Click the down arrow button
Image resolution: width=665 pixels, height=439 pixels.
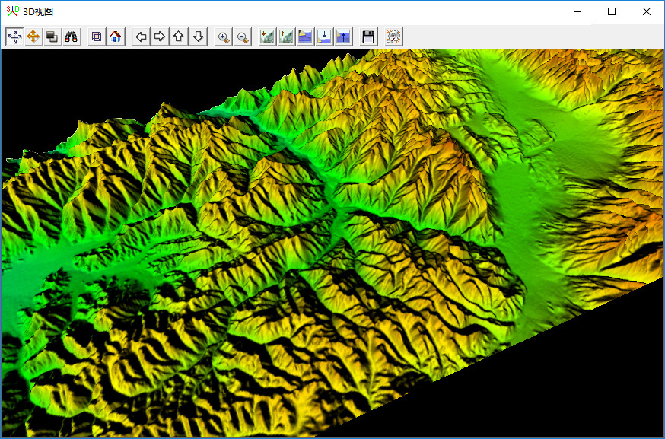(x=198, y=37)
